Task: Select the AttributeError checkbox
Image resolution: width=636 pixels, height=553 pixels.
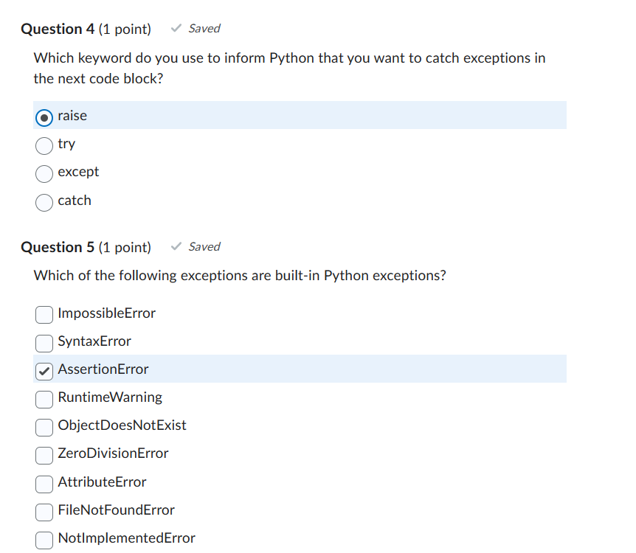Action: [44, 484]
